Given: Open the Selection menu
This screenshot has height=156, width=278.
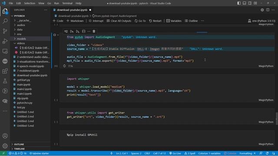Looking at the screenshot, I should [x=30, y=3].
